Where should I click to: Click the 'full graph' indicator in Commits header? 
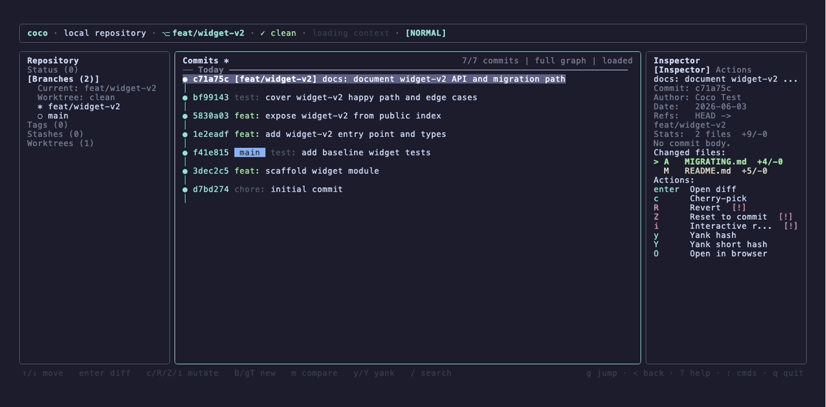pyautogui.click(x=560, y=61)
